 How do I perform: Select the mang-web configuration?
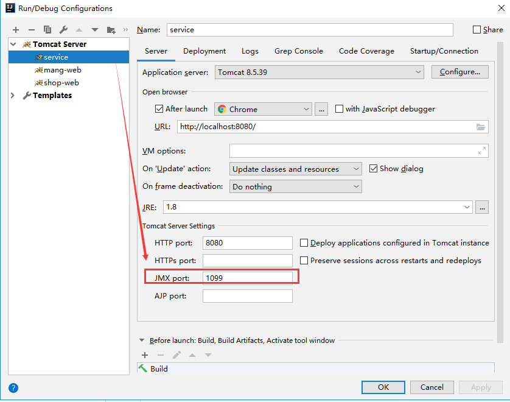69,69
